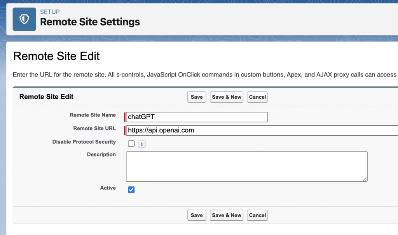Click the Remote Site Settings page title
Screen dimensions: 398x235
click(x=90, y=22)
